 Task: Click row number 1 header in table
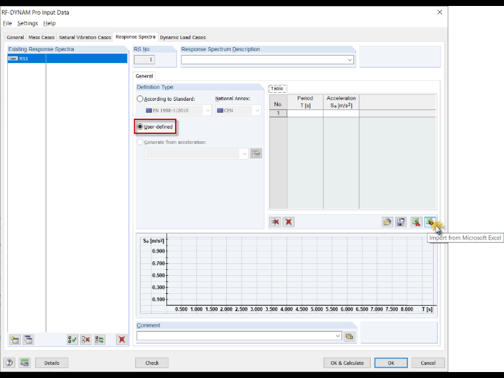pos(278,113)
